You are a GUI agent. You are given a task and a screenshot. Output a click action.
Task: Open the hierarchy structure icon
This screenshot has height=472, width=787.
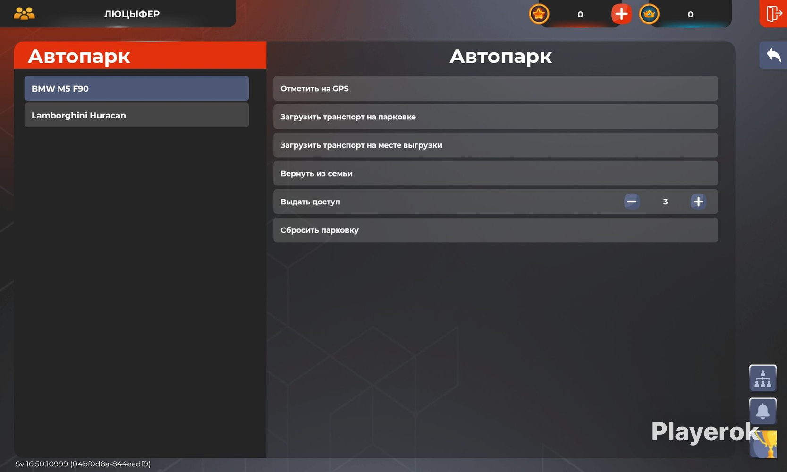tap(762, 378)
